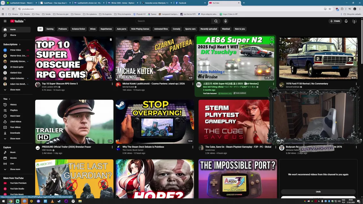The image size is (363, 204).
Task: Select the Gaming filter chip
Action: click(50, 29)
